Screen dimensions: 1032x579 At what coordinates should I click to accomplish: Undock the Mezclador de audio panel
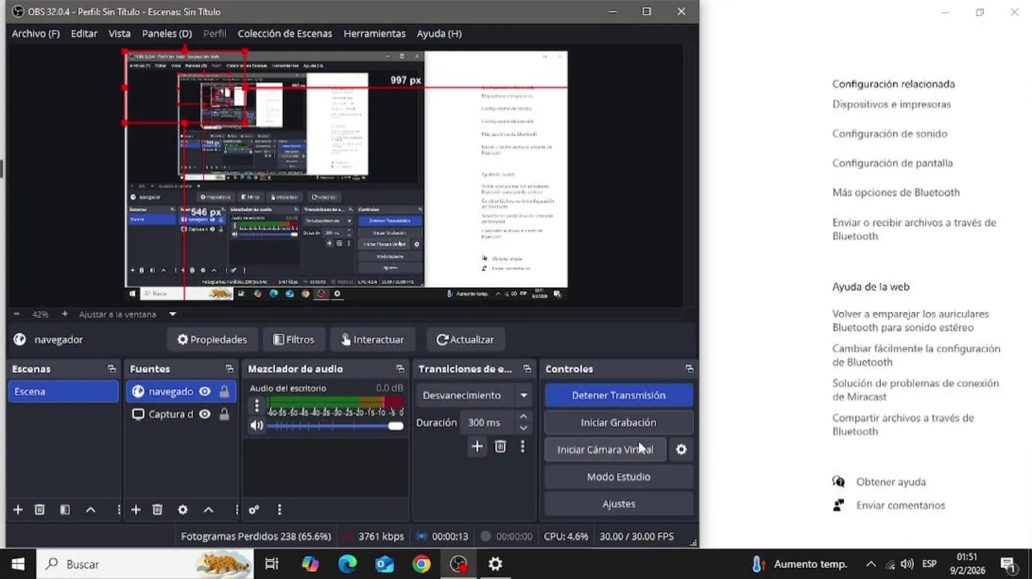(400, 369)
